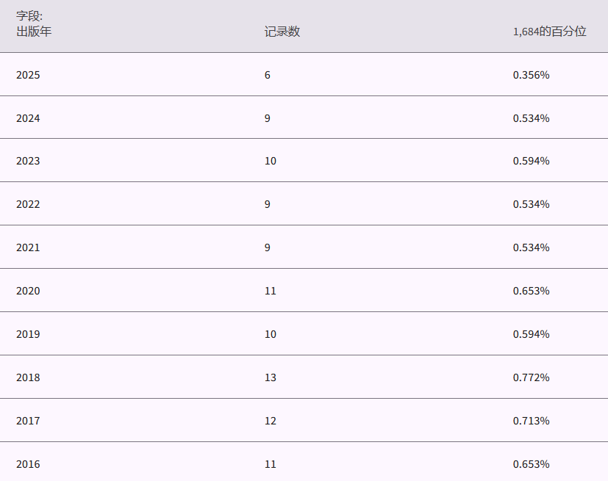Click the 2022 year cell
The width and height of the screenshot is (608, 481).
click(28, 204)
